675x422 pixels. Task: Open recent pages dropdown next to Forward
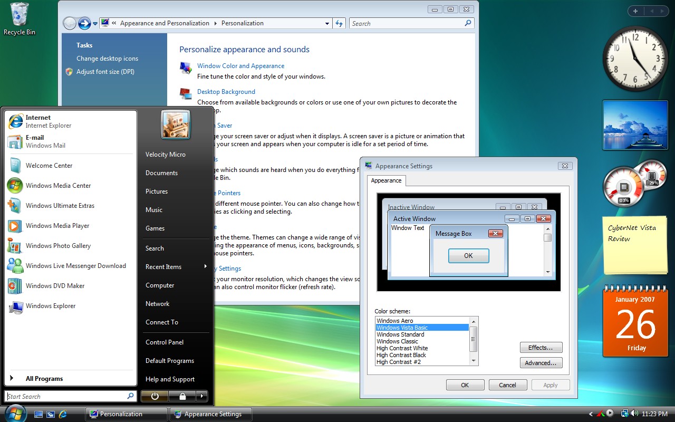[95, 23]
